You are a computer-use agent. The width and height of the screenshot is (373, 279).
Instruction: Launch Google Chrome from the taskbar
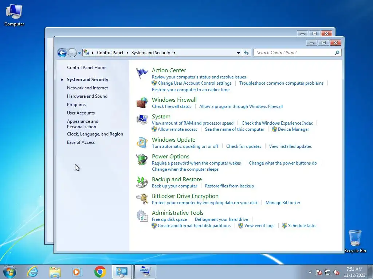(x=100, y=272)
